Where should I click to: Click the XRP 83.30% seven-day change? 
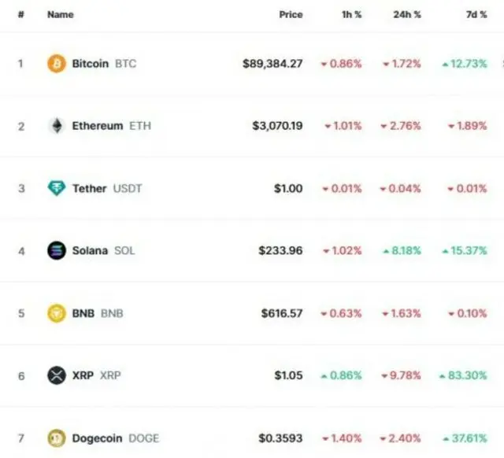[x=463, y=375]
